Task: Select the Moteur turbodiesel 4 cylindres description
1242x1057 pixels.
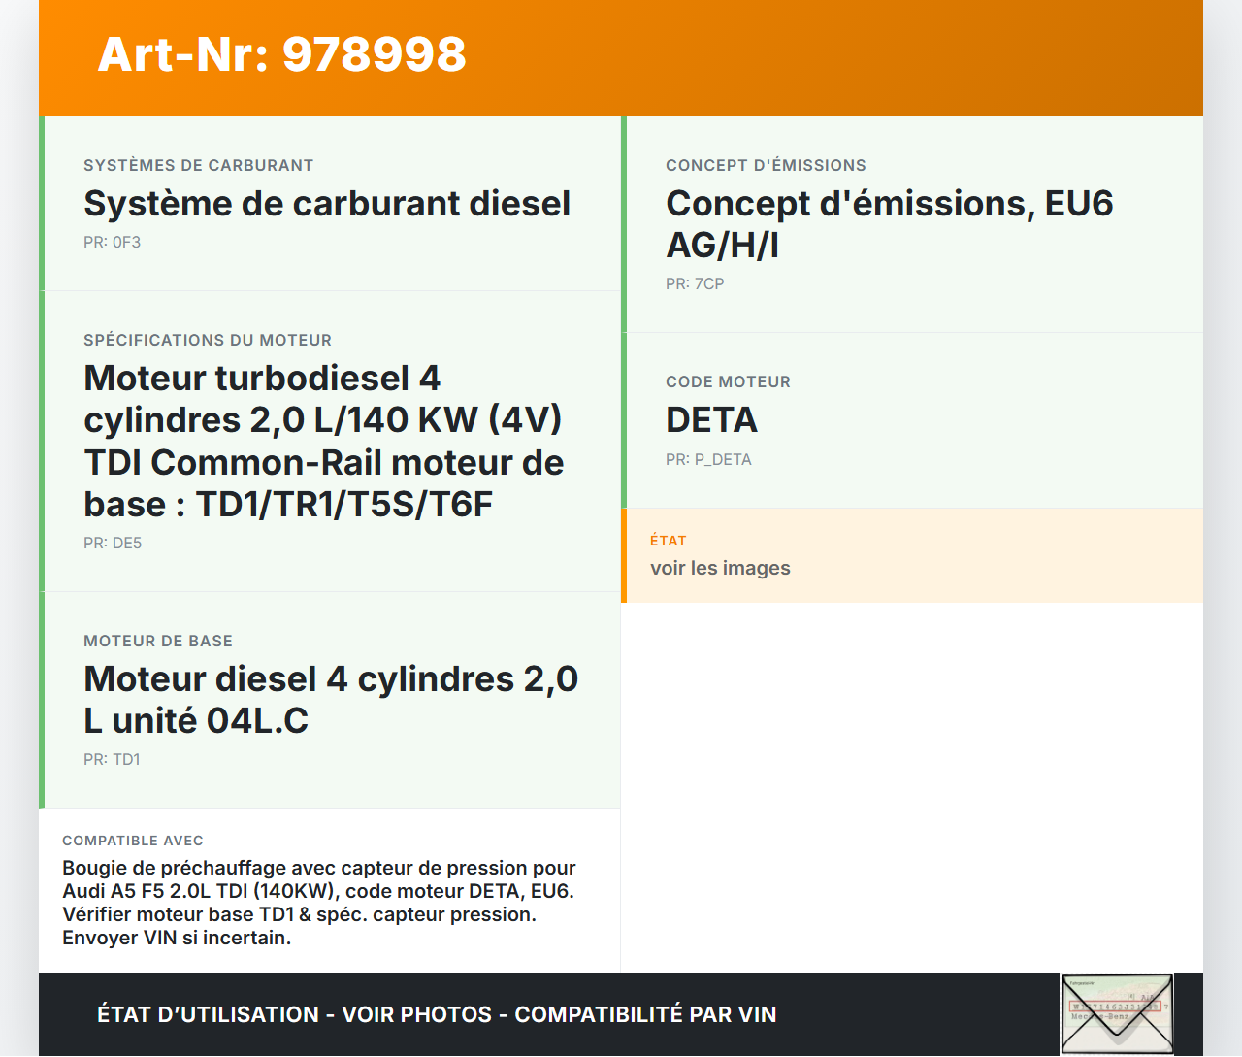Action: point(324,441)
